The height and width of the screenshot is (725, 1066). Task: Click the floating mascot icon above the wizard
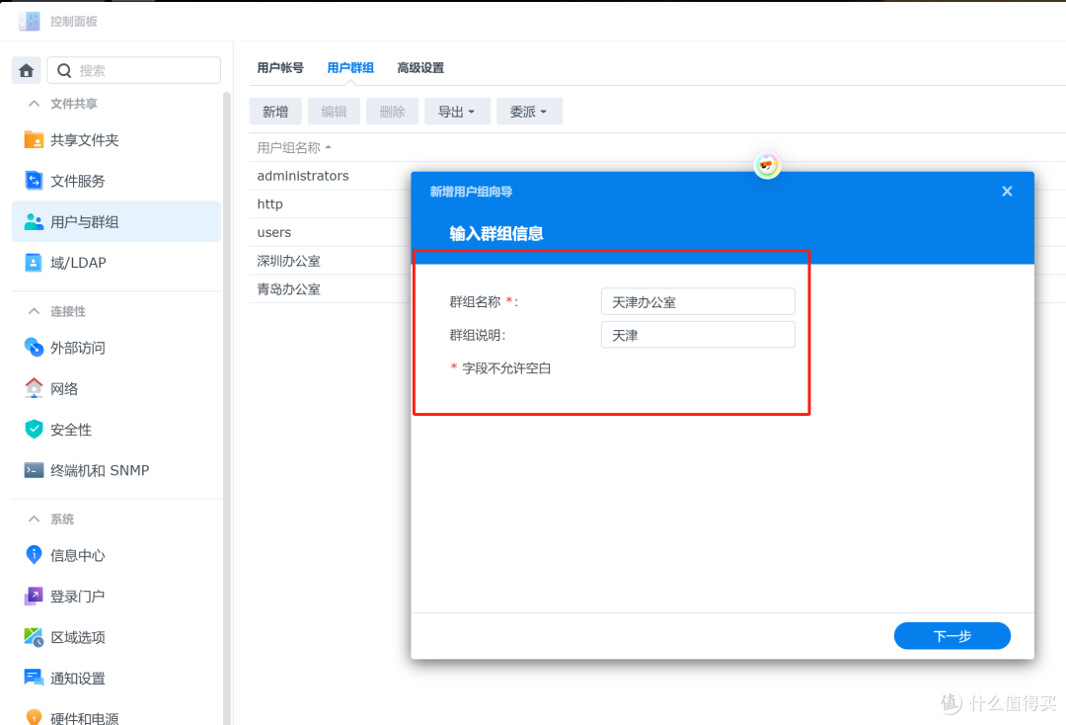coord(767,165)
